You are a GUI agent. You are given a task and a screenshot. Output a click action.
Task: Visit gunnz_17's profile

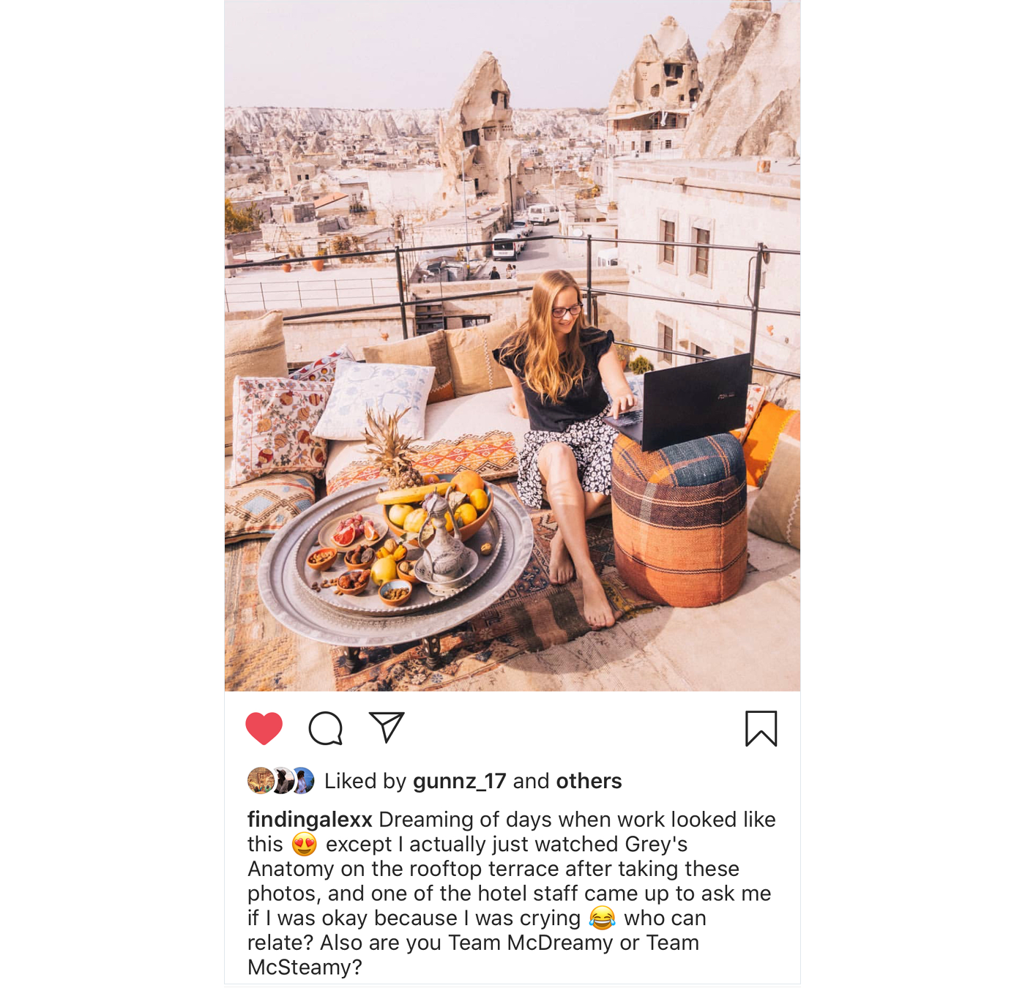pos(460,782)
